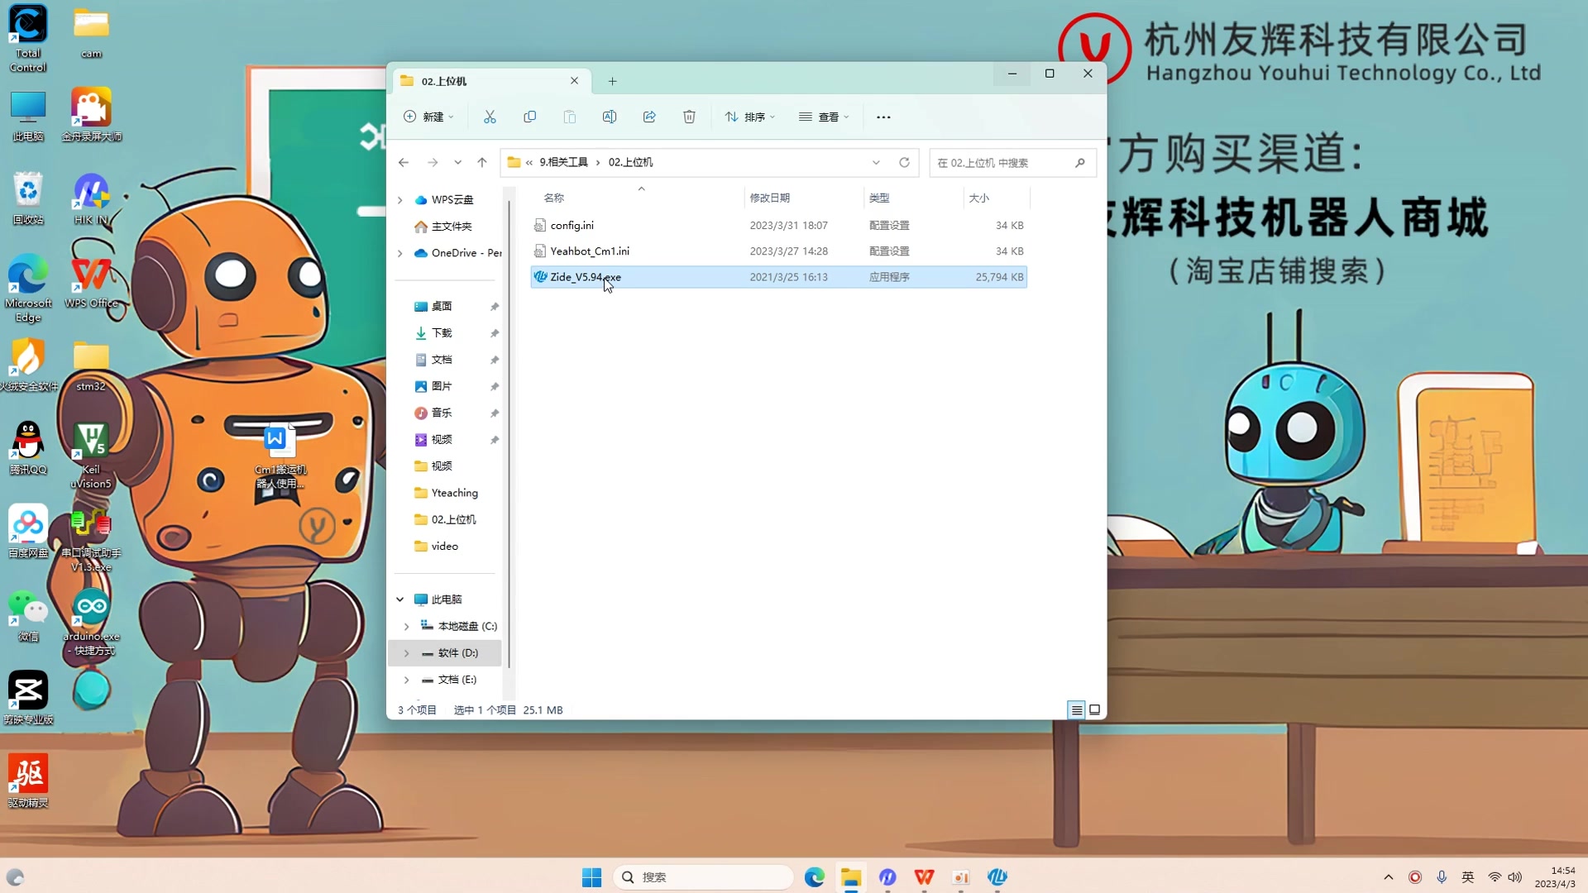Switch to large icons view in status bar
Screen dimensions: 1588x893
click(1094, 709)
